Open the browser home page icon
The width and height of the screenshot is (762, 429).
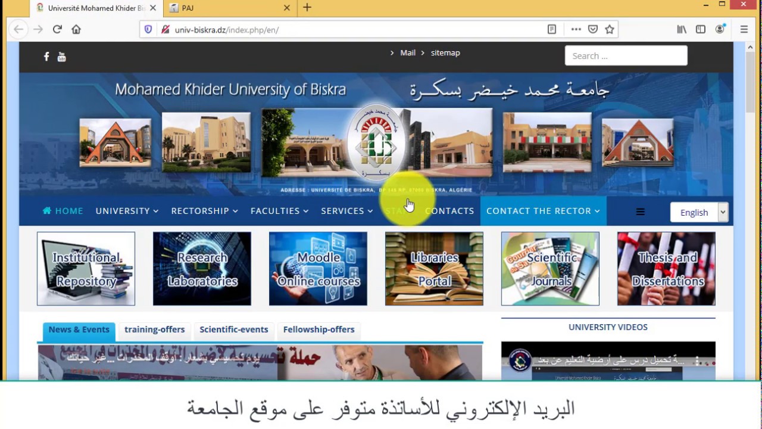pyautogui.click(x=76, y=29)
